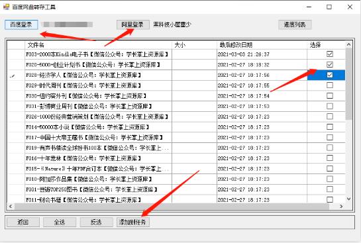Viewport: 361px width, 243px height.
Task: Check the F029-时代周刊 checkbox
Action: coord(330,85)
